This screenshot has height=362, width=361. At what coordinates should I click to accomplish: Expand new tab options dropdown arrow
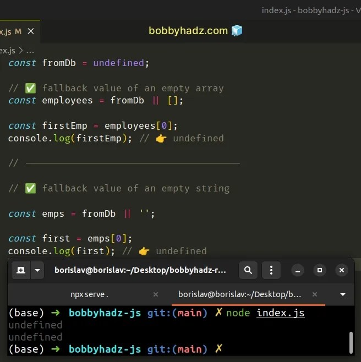click(x=37, y=270)
